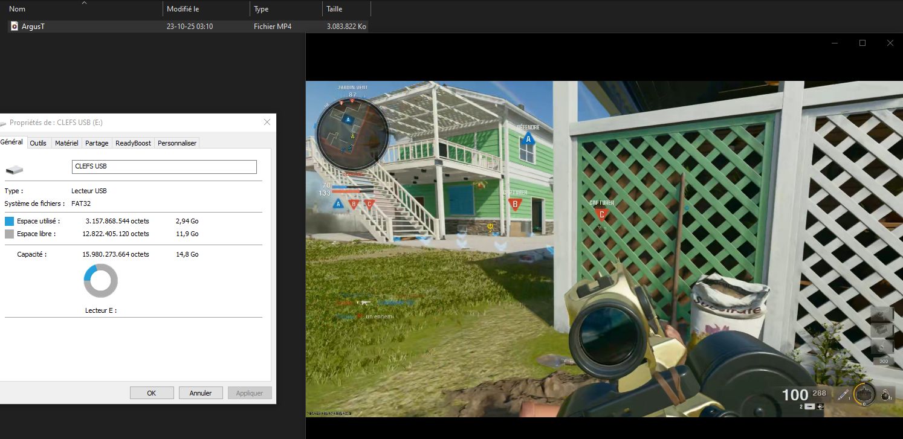The width and height of the screenshot is (903, 439).
Task: Close the video player window
Action: [x=890, y=43]
